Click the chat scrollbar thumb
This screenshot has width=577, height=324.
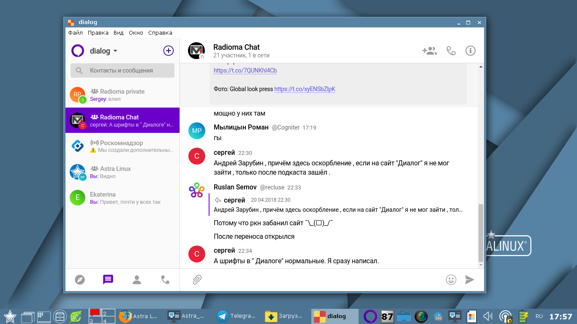pos(481,233)
